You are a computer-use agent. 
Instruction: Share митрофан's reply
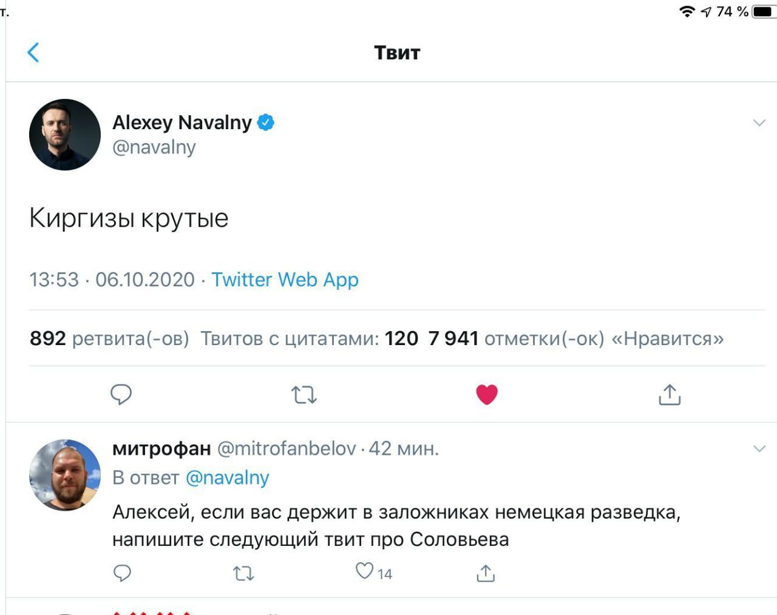pos(486,573)
